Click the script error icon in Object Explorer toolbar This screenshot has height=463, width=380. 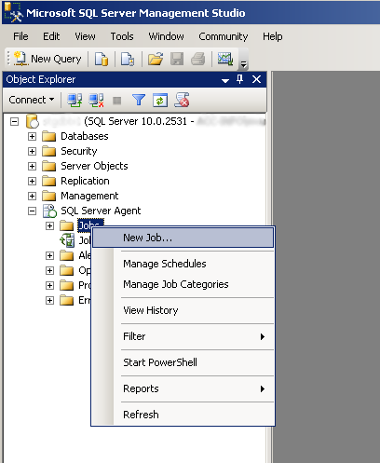click(182, 100)
